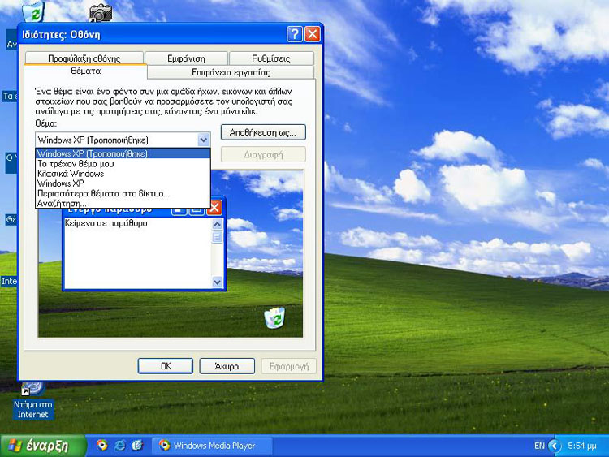This screenshot has height=457, width=609.
Task: Expand hidden tray icons arrow
Action: point(555,446)
